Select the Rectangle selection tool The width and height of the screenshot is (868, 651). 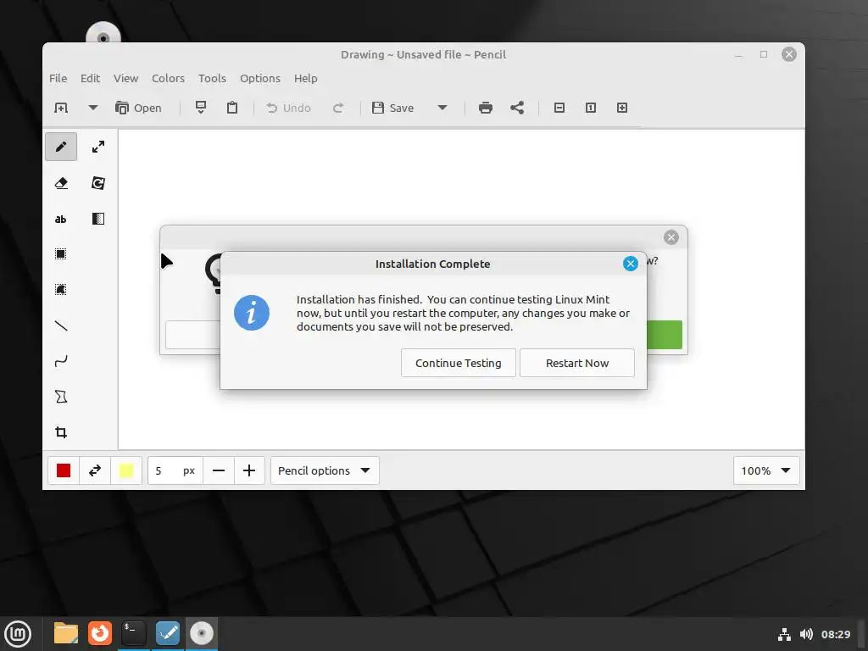coord(61,254)
